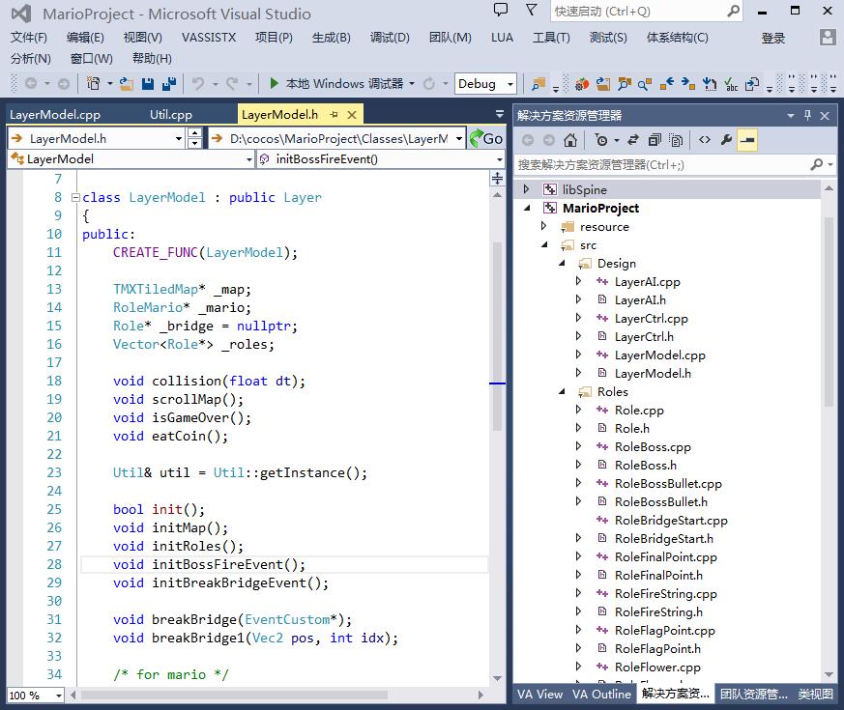Click the Home icon in Solution Explorer
The height and width of the screenshot is (710, 844).
tap(570, 140)
